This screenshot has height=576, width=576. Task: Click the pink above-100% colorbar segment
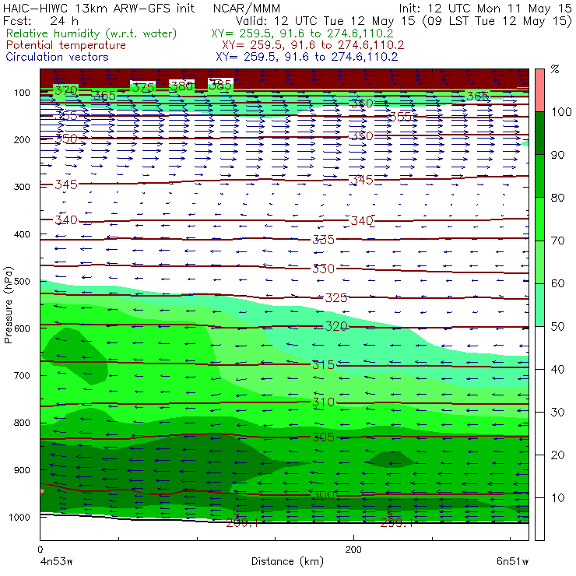[x=539, y=90]
